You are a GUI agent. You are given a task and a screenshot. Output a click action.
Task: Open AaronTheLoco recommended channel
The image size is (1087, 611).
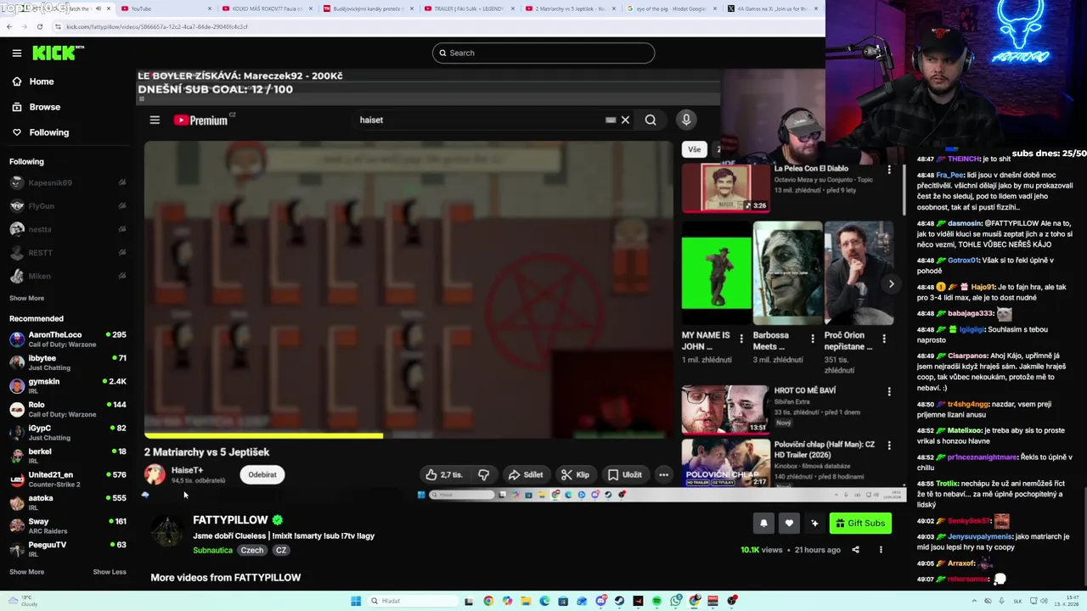(67, 339)
